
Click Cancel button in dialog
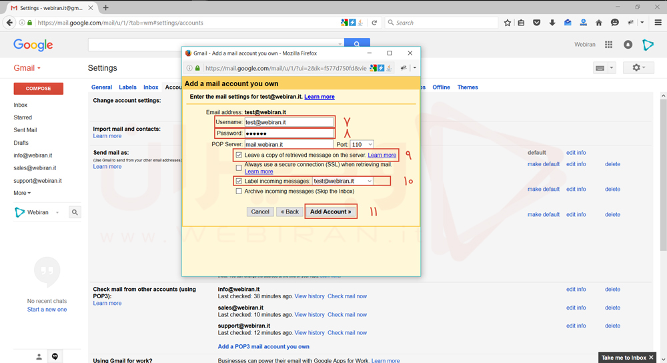[x=260, y=212]
